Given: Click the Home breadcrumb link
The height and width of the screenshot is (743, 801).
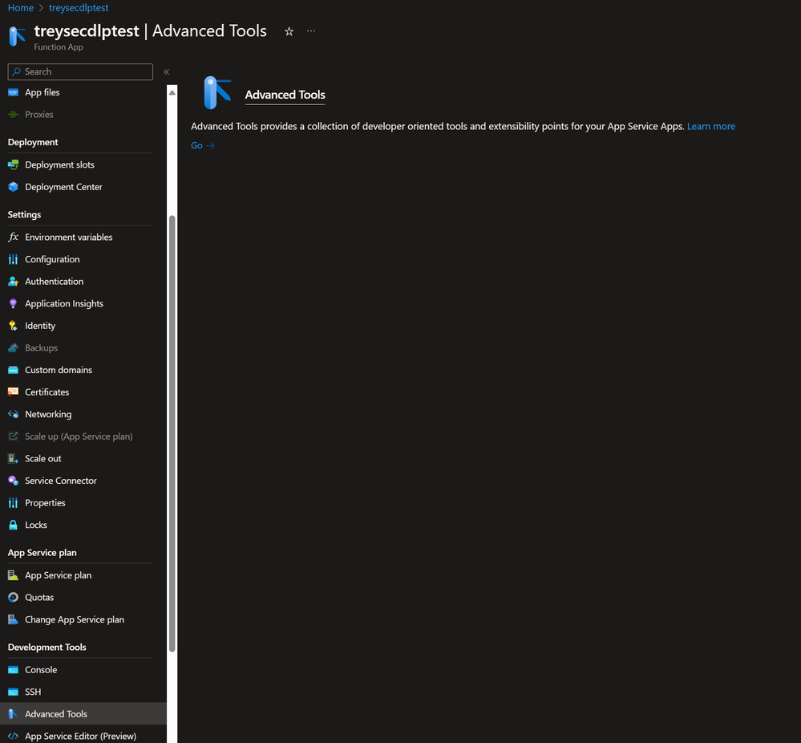Looking at the screenshot, I should click(x=20, y=8).
